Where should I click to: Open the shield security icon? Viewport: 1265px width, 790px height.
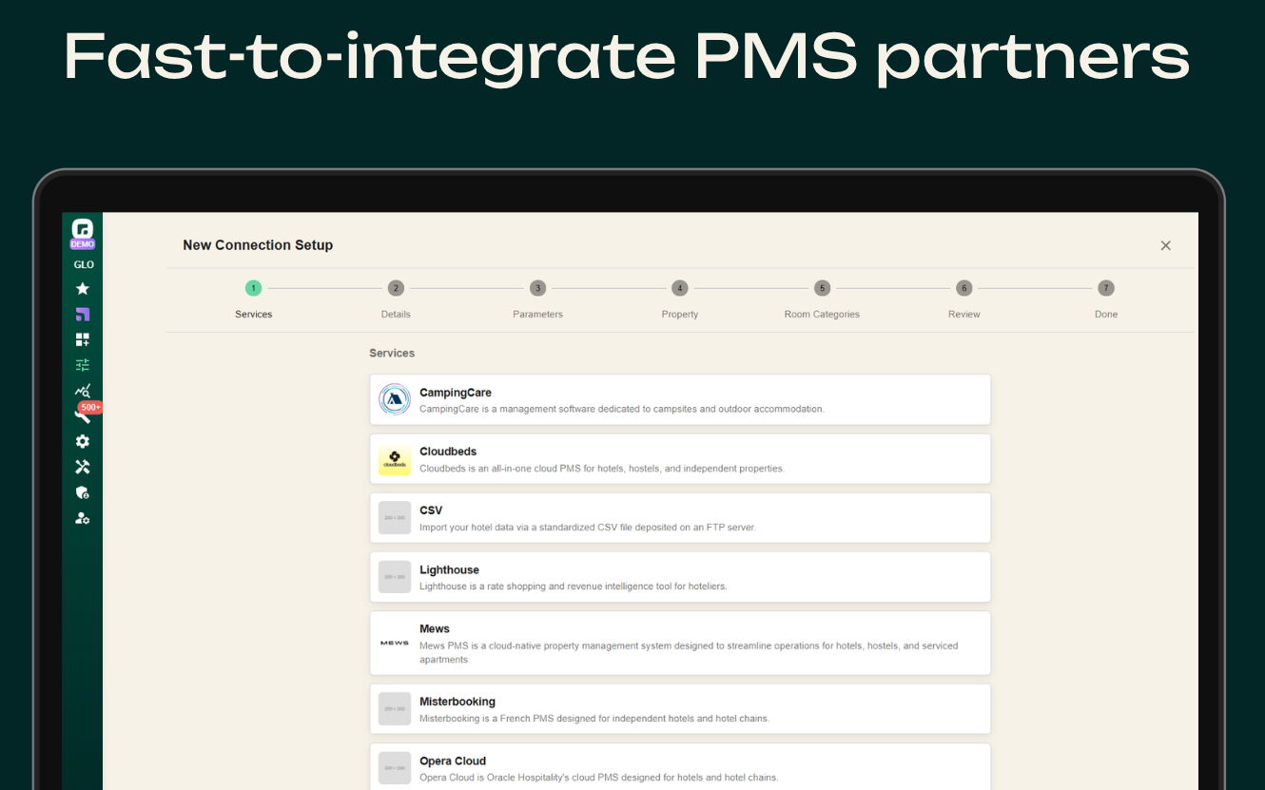pos(83,492)
